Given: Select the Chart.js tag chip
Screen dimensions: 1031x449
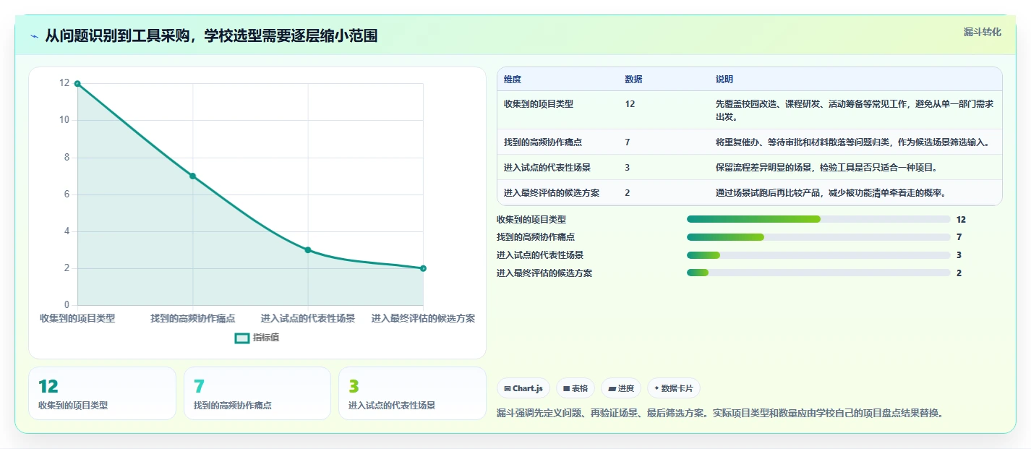Looking at the screenshot, I should click(523, 388).
